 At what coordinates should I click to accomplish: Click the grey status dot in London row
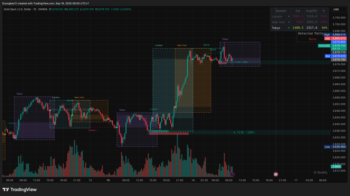[289, 16]
